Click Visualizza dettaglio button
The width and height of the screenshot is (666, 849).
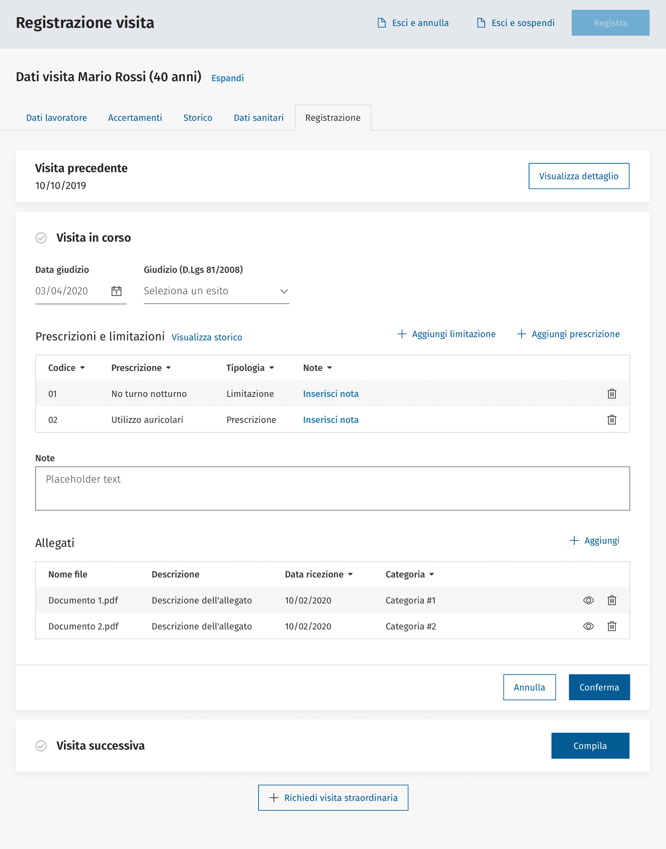578,176
